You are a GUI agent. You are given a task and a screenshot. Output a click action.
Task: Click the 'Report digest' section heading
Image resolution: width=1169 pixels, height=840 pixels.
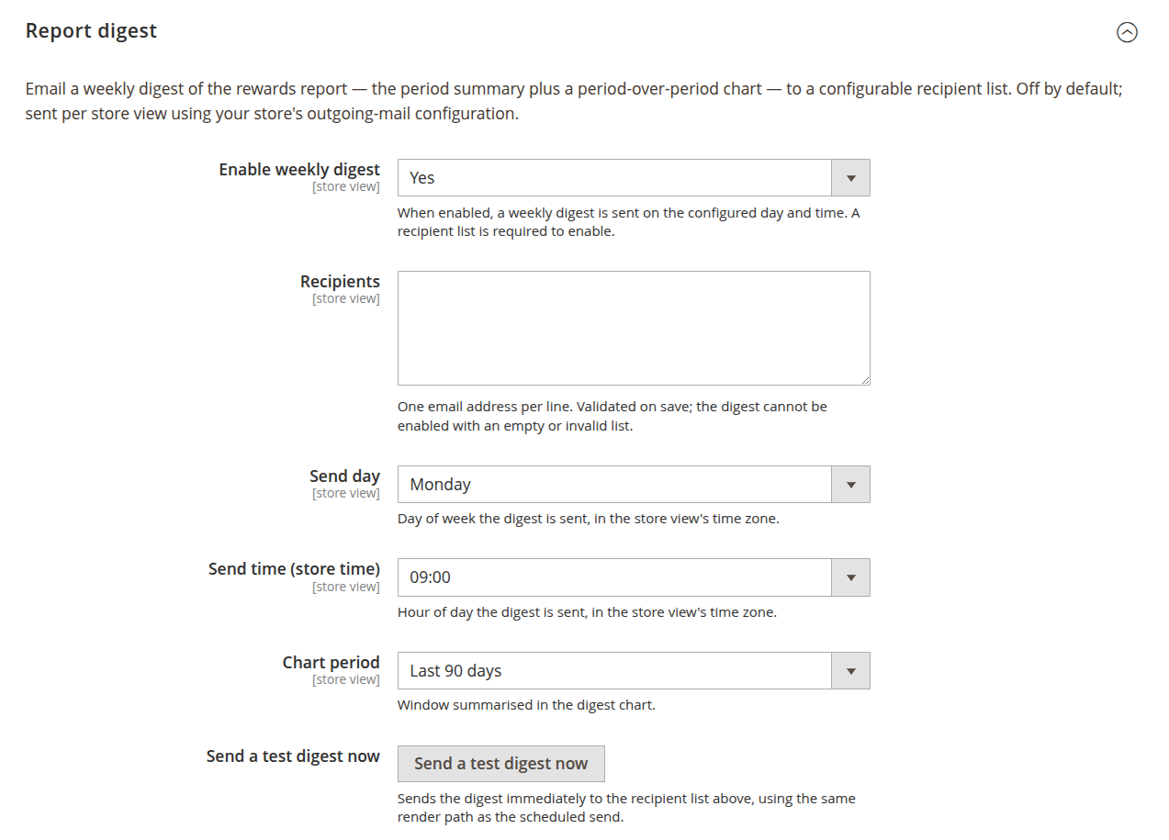click(91, 31)
